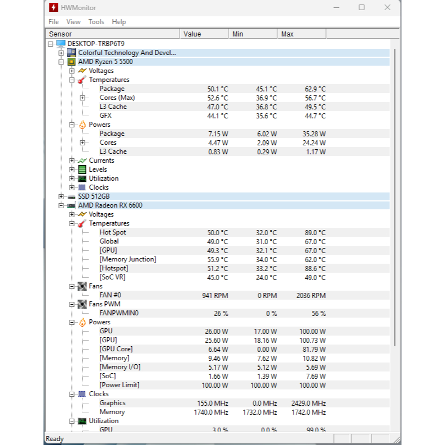Expand the CPU Utilization node
The image size is (445, 445).
click(x=72, y=178)
